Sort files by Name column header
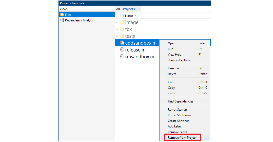273x142 pixels. coord(129,16)
